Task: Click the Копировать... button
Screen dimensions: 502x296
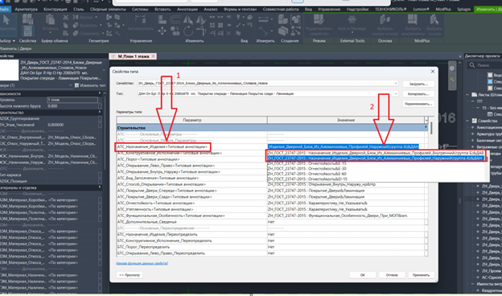Action: point(418,94)
